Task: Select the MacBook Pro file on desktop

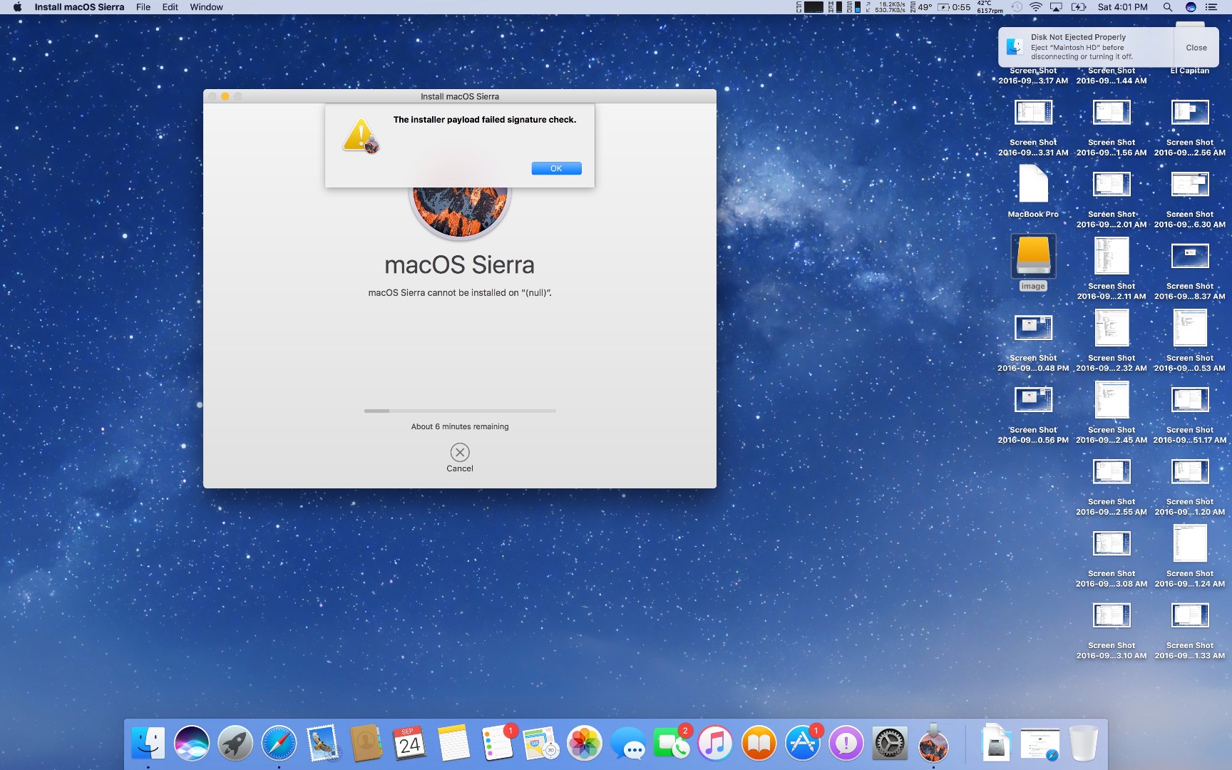Action: click(1033, 184)
